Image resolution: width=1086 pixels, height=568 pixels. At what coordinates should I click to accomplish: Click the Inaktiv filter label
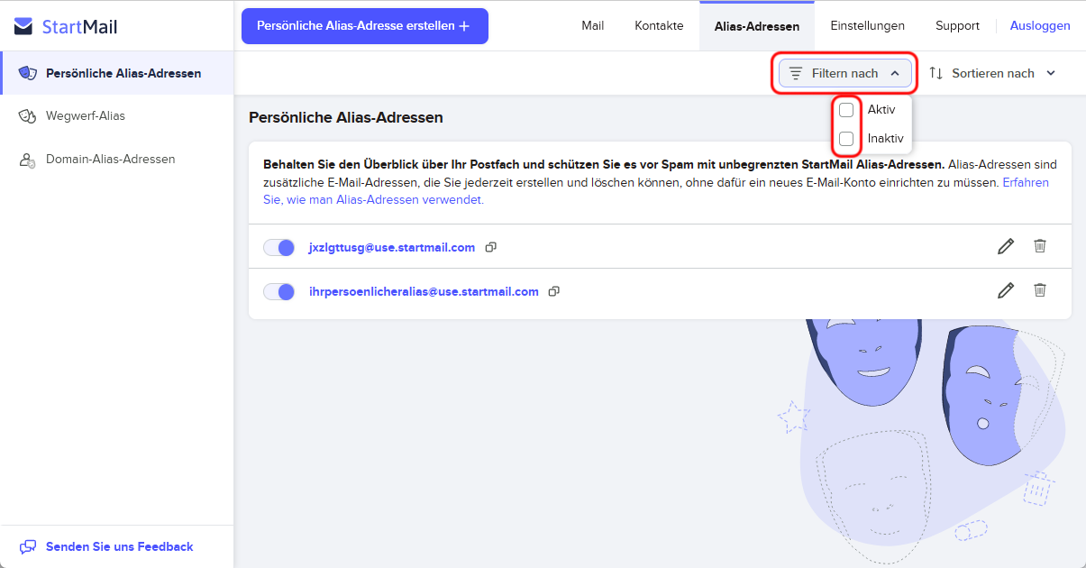885,139
